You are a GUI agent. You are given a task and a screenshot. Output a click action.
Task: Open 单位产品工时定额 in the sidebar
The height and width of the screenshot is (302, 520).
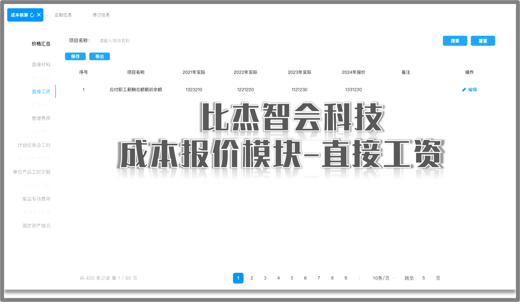[32, 172]
